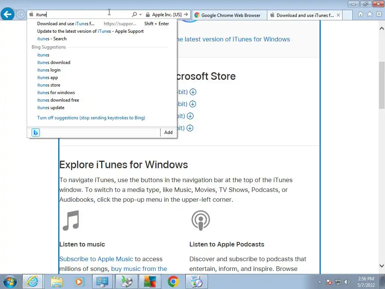Open Windows Media Player taskbar icon

coord(79,281)
